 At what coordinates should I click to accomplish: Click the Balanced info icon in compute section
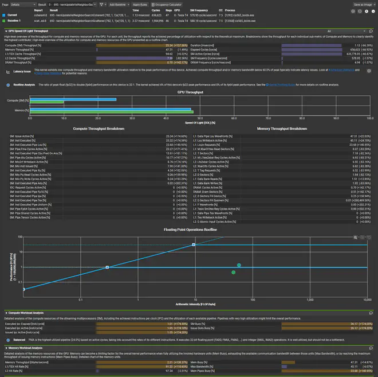[x=8, y=340]
